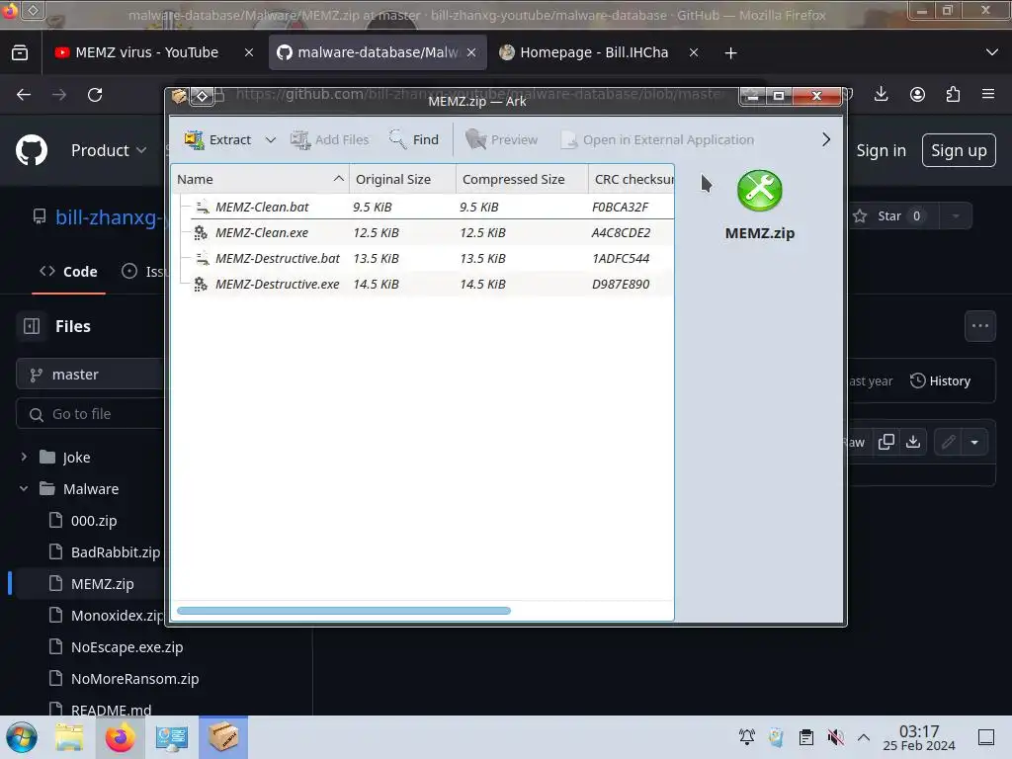Click the CRC checksum column header
1012x759 pixels.
pyautogui.click(x=632, y=180)
